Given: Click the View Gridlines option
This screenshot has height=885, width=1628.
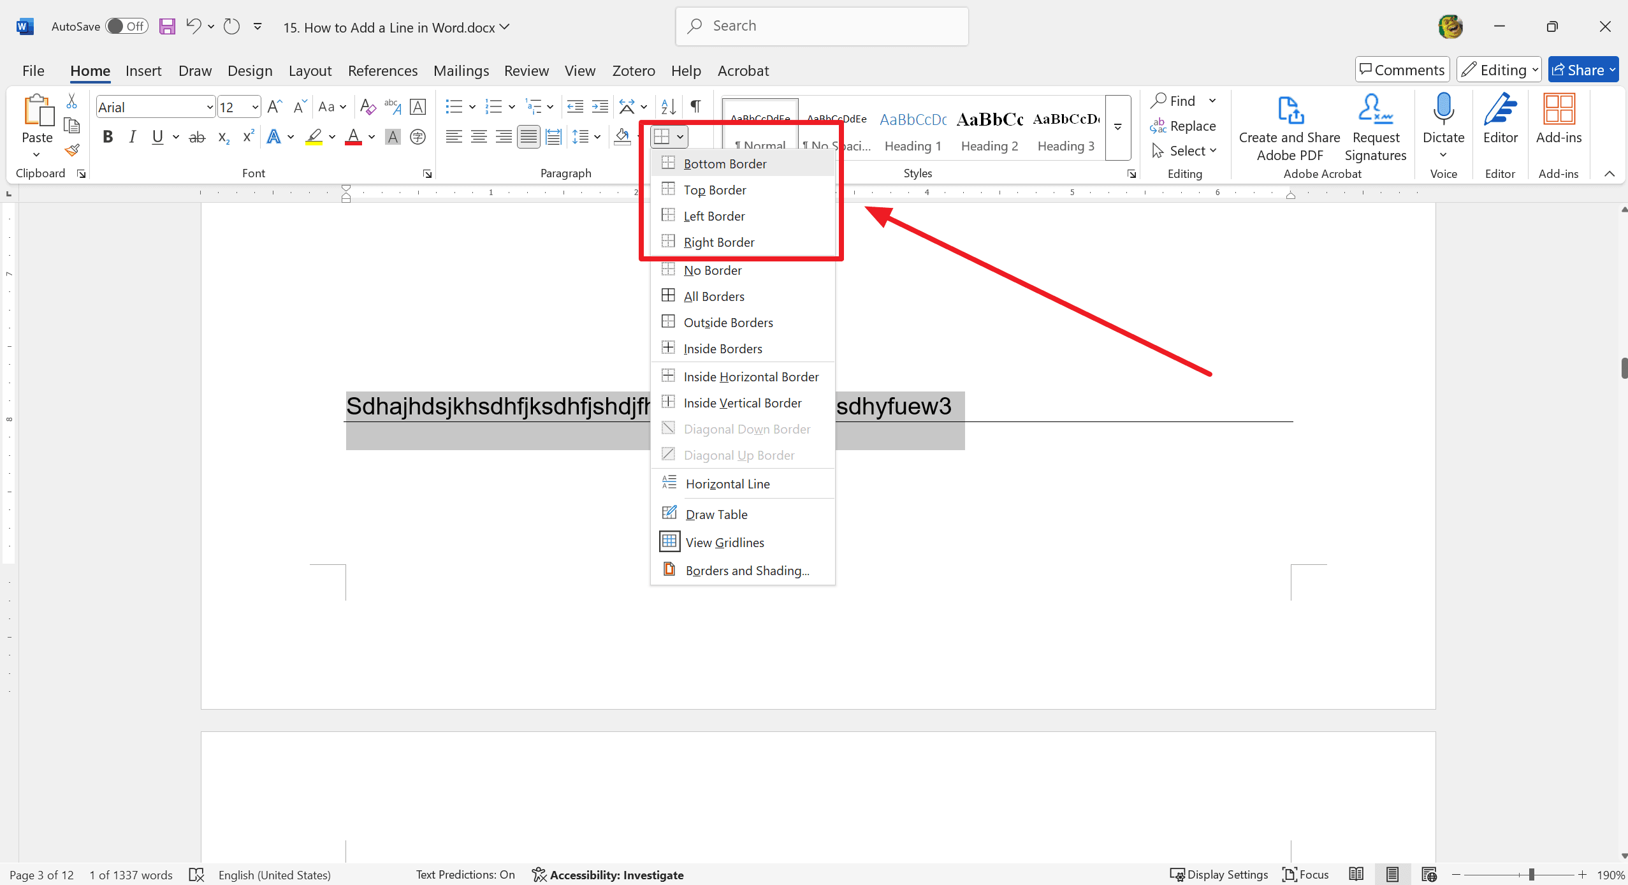Looking at the screenshot, I should [x=725, y=542].
